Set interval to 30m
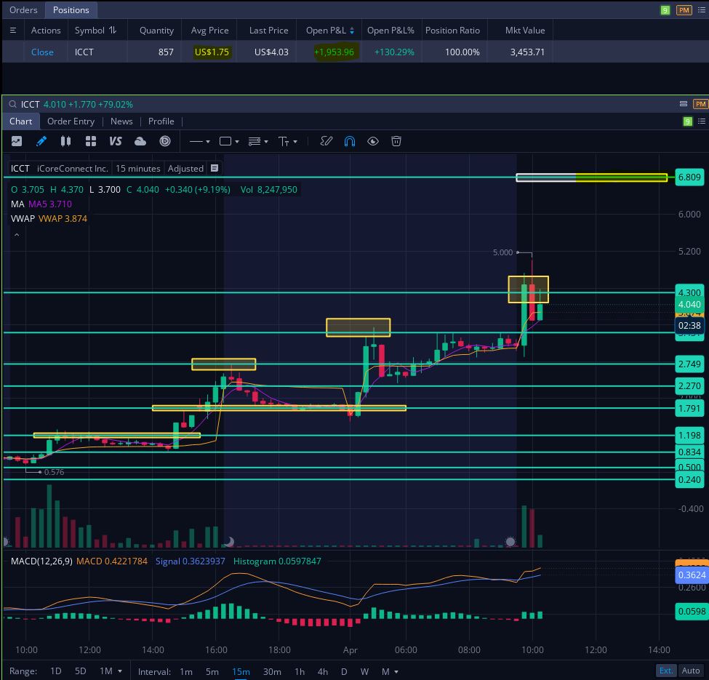Image resolution: width=709 pixels, height=680 pixels. point(272,672)
